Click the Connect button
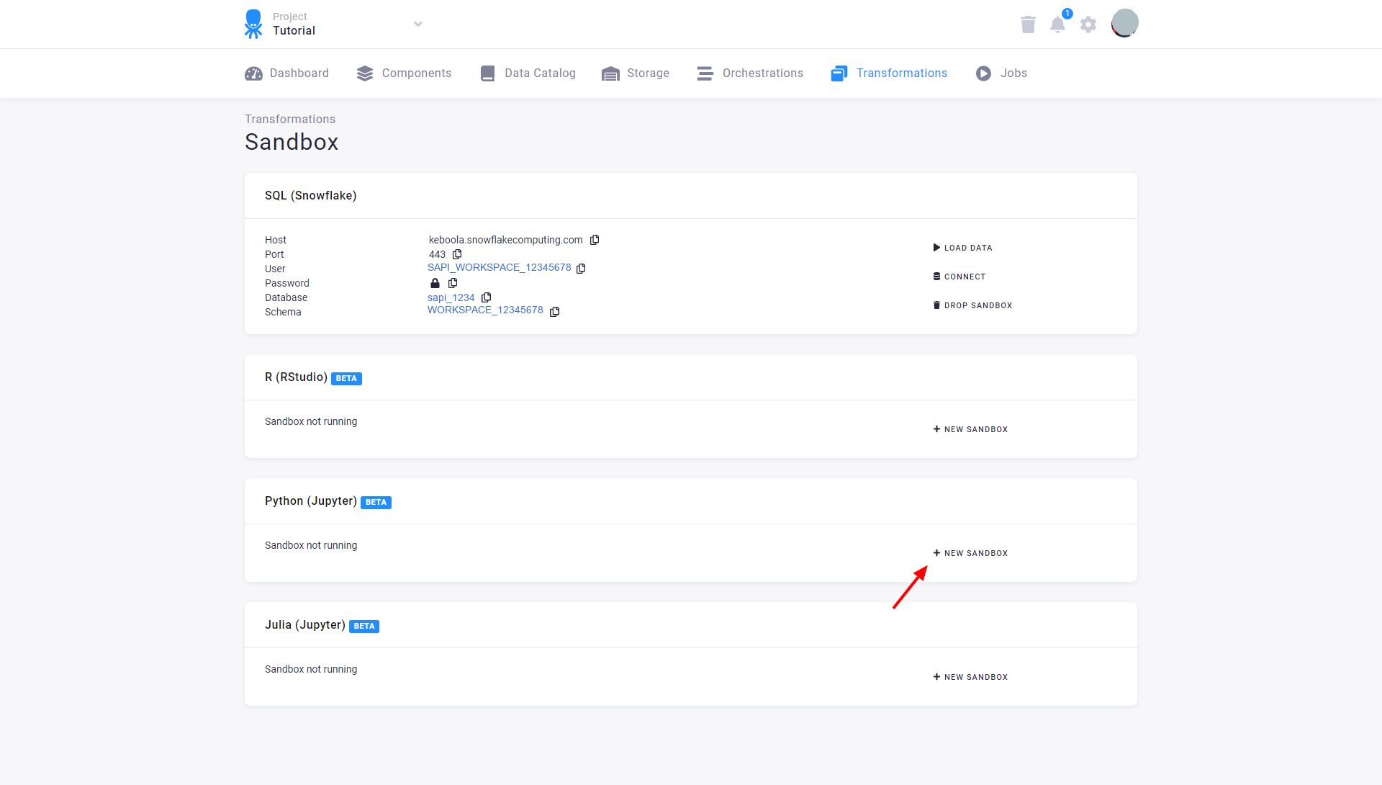 [x=959, y=277]
